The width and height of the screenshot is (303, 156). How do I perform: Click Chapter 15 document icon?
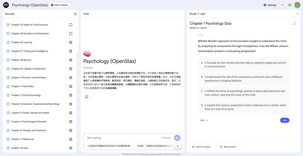pyautogui.click(x=8, y=122)
